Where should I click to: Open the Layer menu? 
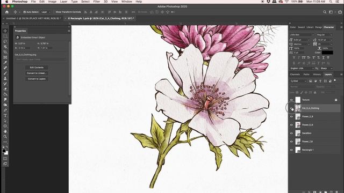pos(63,2)
